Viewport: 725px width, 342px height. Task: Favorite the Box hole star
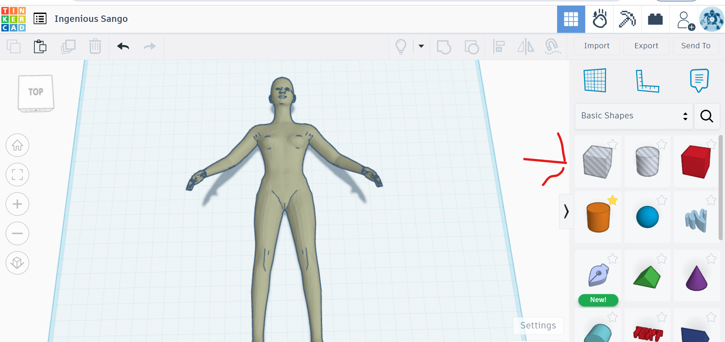click(613, 144)
